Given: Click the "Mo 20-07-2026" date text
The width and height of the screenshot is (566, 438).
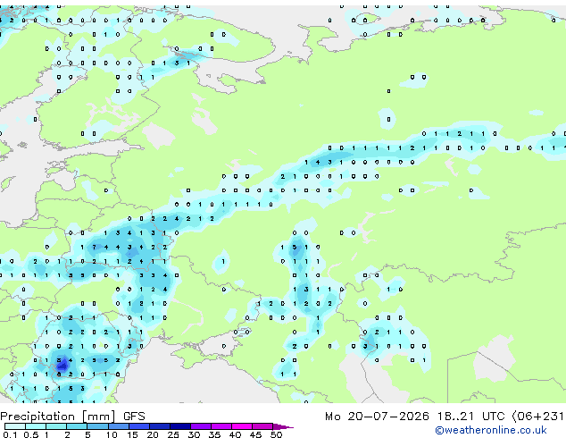Looking at the screenshot, I should 377,417.
